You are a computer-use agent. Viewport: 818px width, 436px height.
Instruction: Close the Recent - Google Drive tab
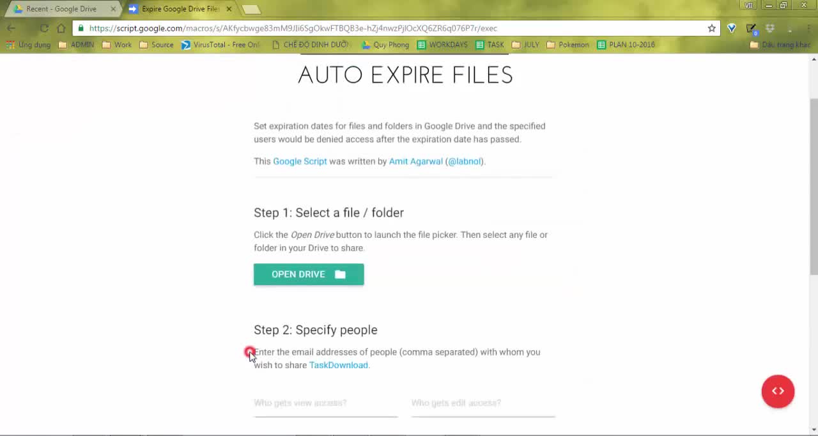113,9
